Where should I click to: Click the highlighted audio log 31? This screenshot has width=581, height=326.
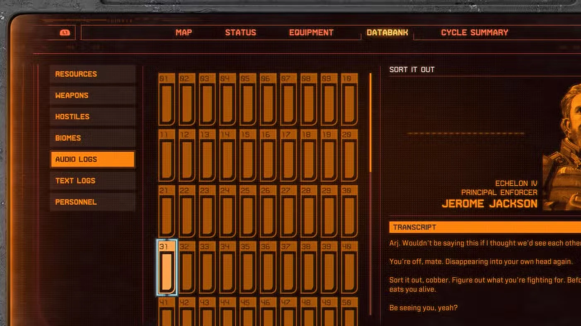coord(167,267)
